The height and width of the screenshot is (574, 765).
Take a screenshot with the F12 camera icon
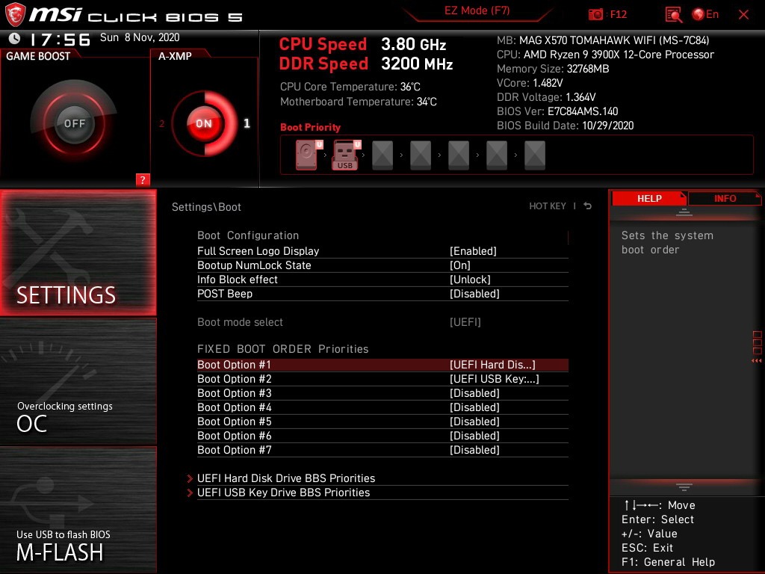(595, 15)
